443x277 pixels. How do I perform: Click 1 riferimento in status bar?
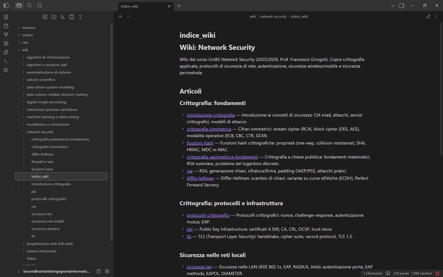(372, 274)
